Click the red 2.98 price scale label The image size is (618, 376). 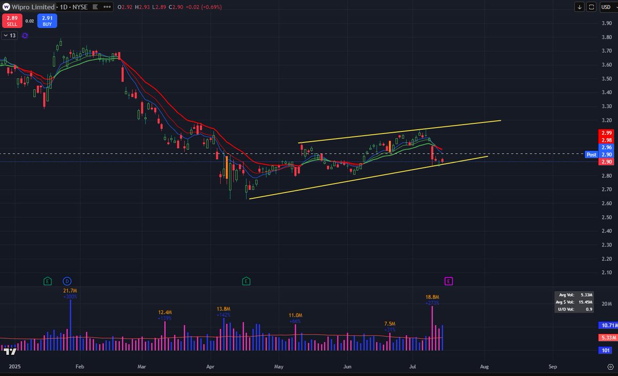tap(606, 140)
